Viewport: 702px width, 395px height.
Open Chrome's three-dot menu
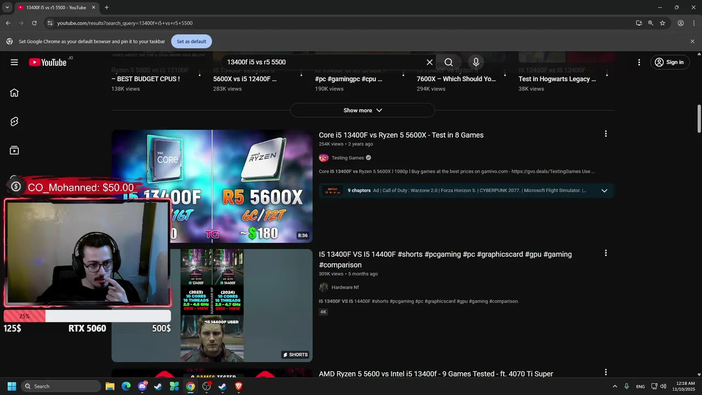(x=693, y=23)
